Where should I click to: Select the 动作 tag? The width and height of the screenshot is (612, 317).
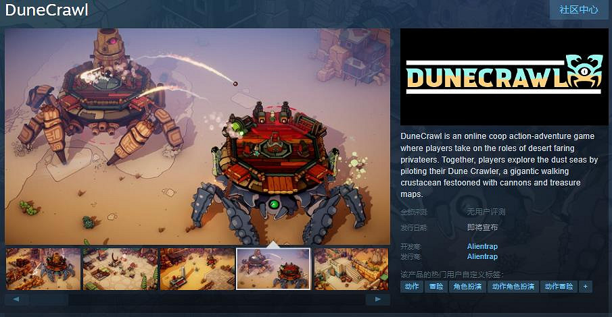coord(412,287)
